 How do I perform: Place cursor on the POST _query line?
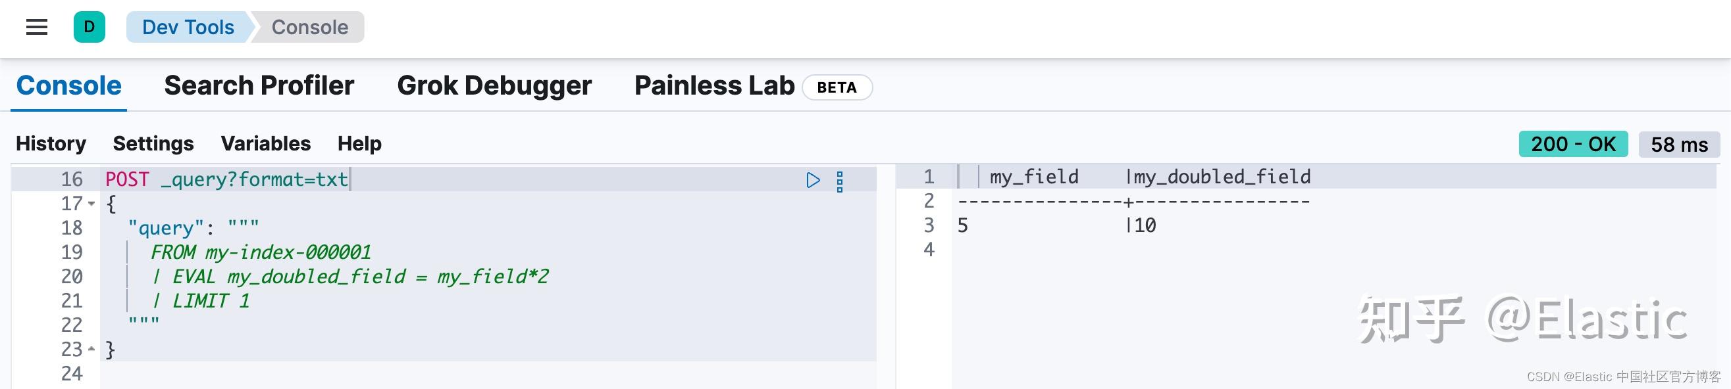coord(226,180)
